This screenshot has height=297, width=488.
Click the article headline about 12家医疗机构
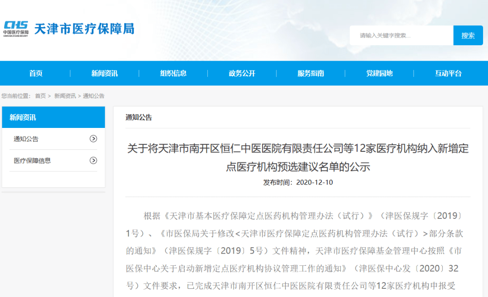coord(298,157)
